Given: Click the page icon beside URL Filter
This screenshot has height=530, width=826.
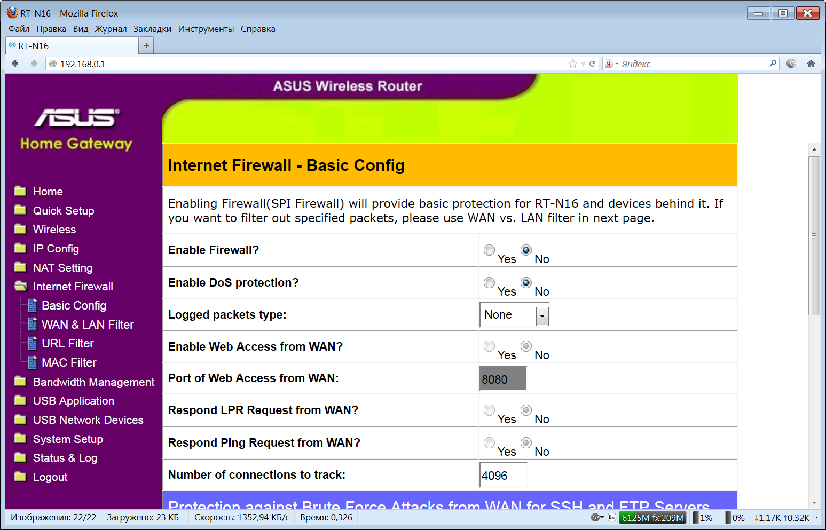Looking at the screenshot, I should (x=32, y=343).
